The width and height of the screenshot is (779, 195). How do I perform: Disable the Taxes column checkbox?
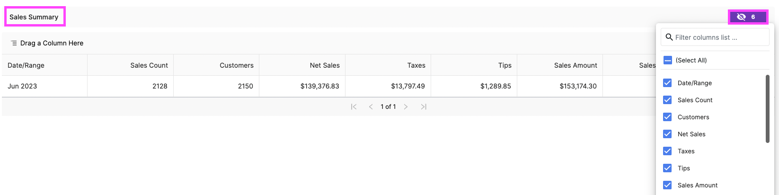(667, 151)
